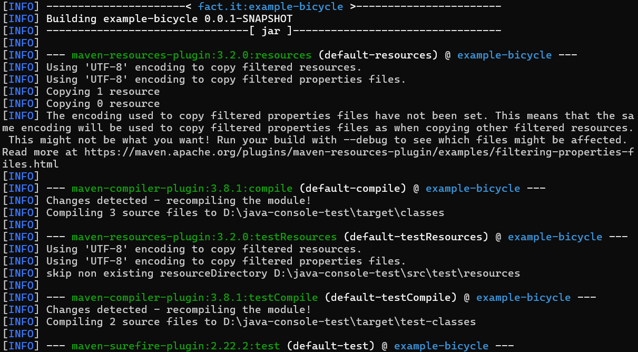Click the --debug option text
This screenshot has width=638, height=352.
click(366, 140)
